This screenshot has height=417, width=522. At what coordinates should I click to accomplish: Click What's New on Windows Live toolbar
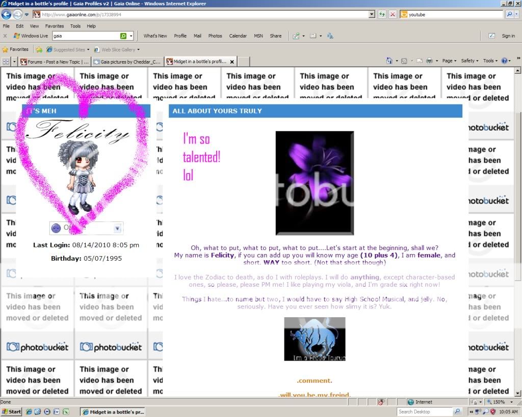(x=155, y=36)
